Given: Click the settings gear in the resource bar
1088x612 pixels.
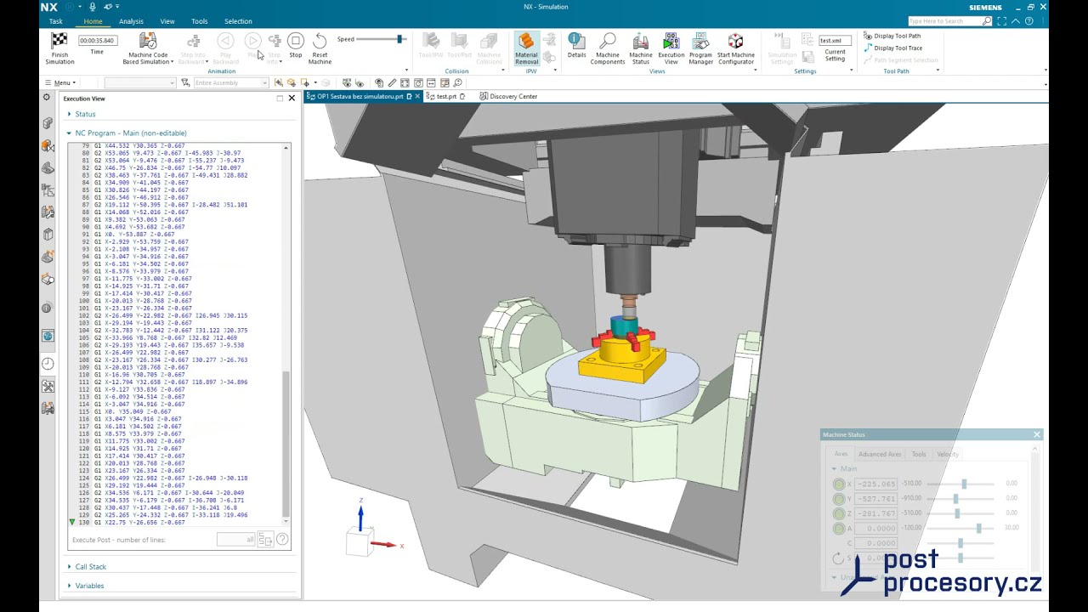Looking at the screenshot, I should [47, 98].
